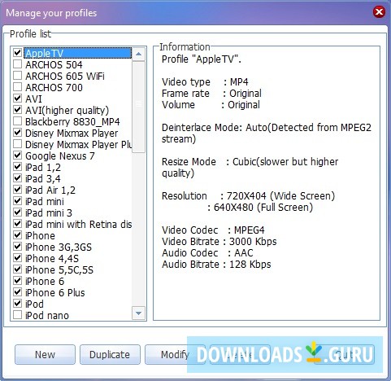This screenshot has width=391, height=381.
Task: Select ARCHOS 504 profile name
Action: (x=54, y=64)
